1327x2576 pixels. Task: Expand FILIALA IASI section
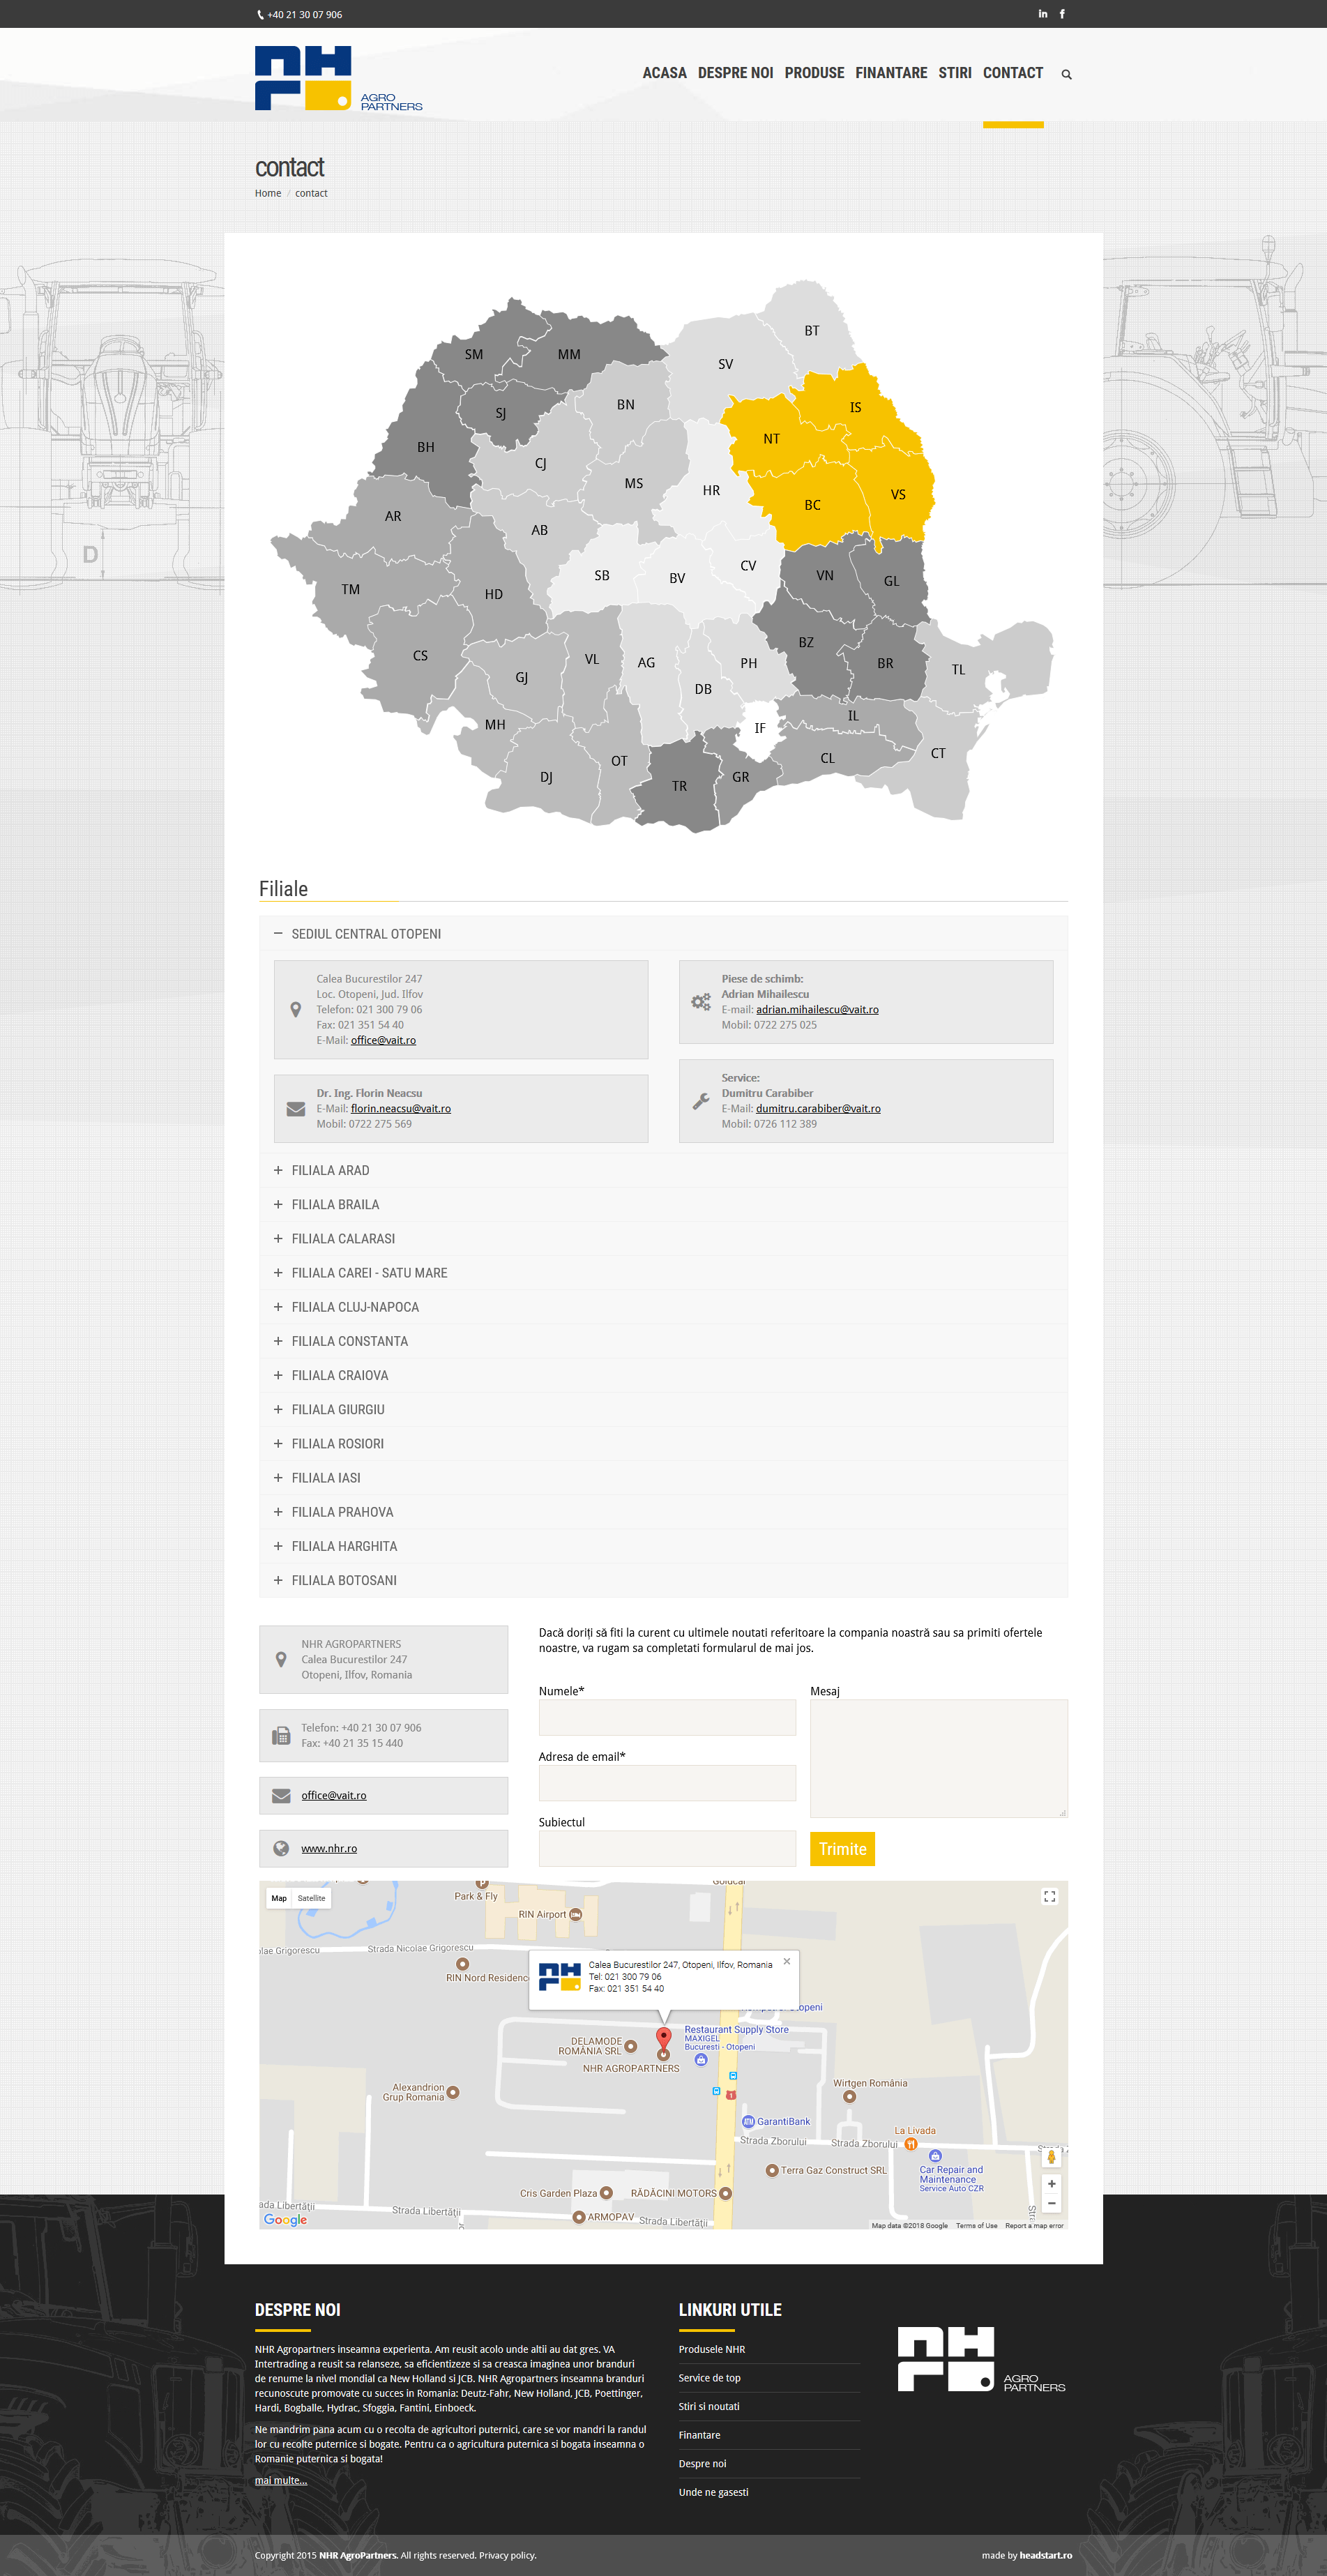pyautogui.click(x=663, y=1478)
